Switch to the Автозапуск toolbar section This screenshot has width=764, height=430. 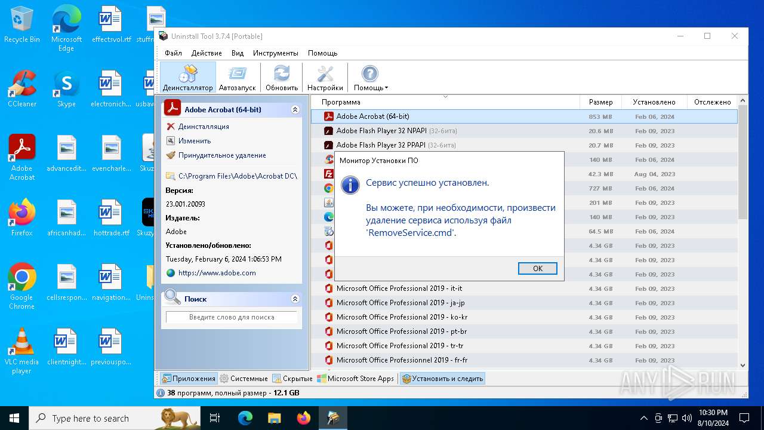(237, 77)
